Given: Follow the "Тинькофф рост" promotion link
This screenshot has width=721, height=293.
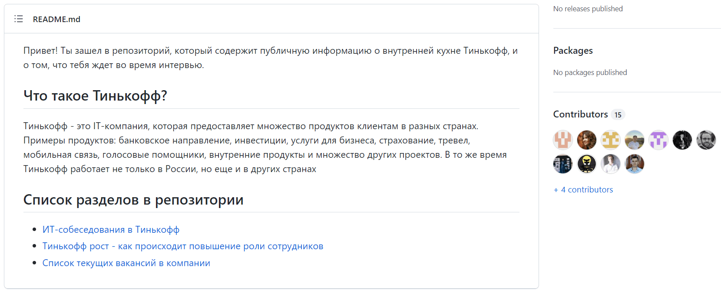Looking at the screenshot, I should (x=182, y=246).
